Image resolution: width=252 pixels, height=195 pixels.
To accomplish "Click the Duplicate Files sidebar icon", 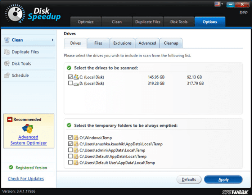I will pos(7,52).
